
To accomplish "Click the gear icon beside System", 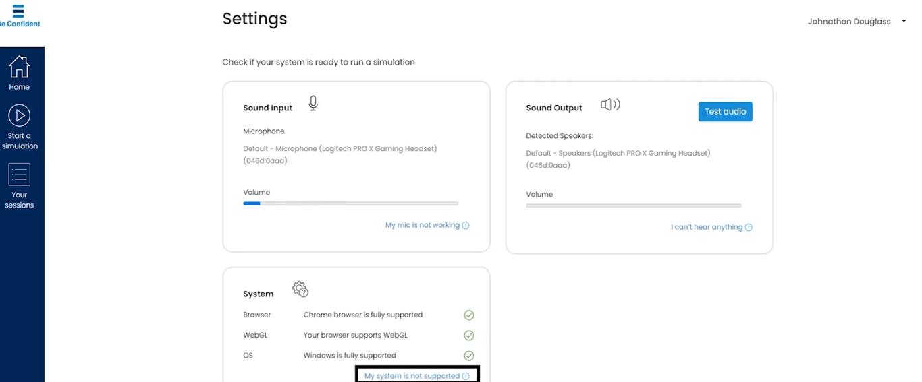I will tap(300, 290).
